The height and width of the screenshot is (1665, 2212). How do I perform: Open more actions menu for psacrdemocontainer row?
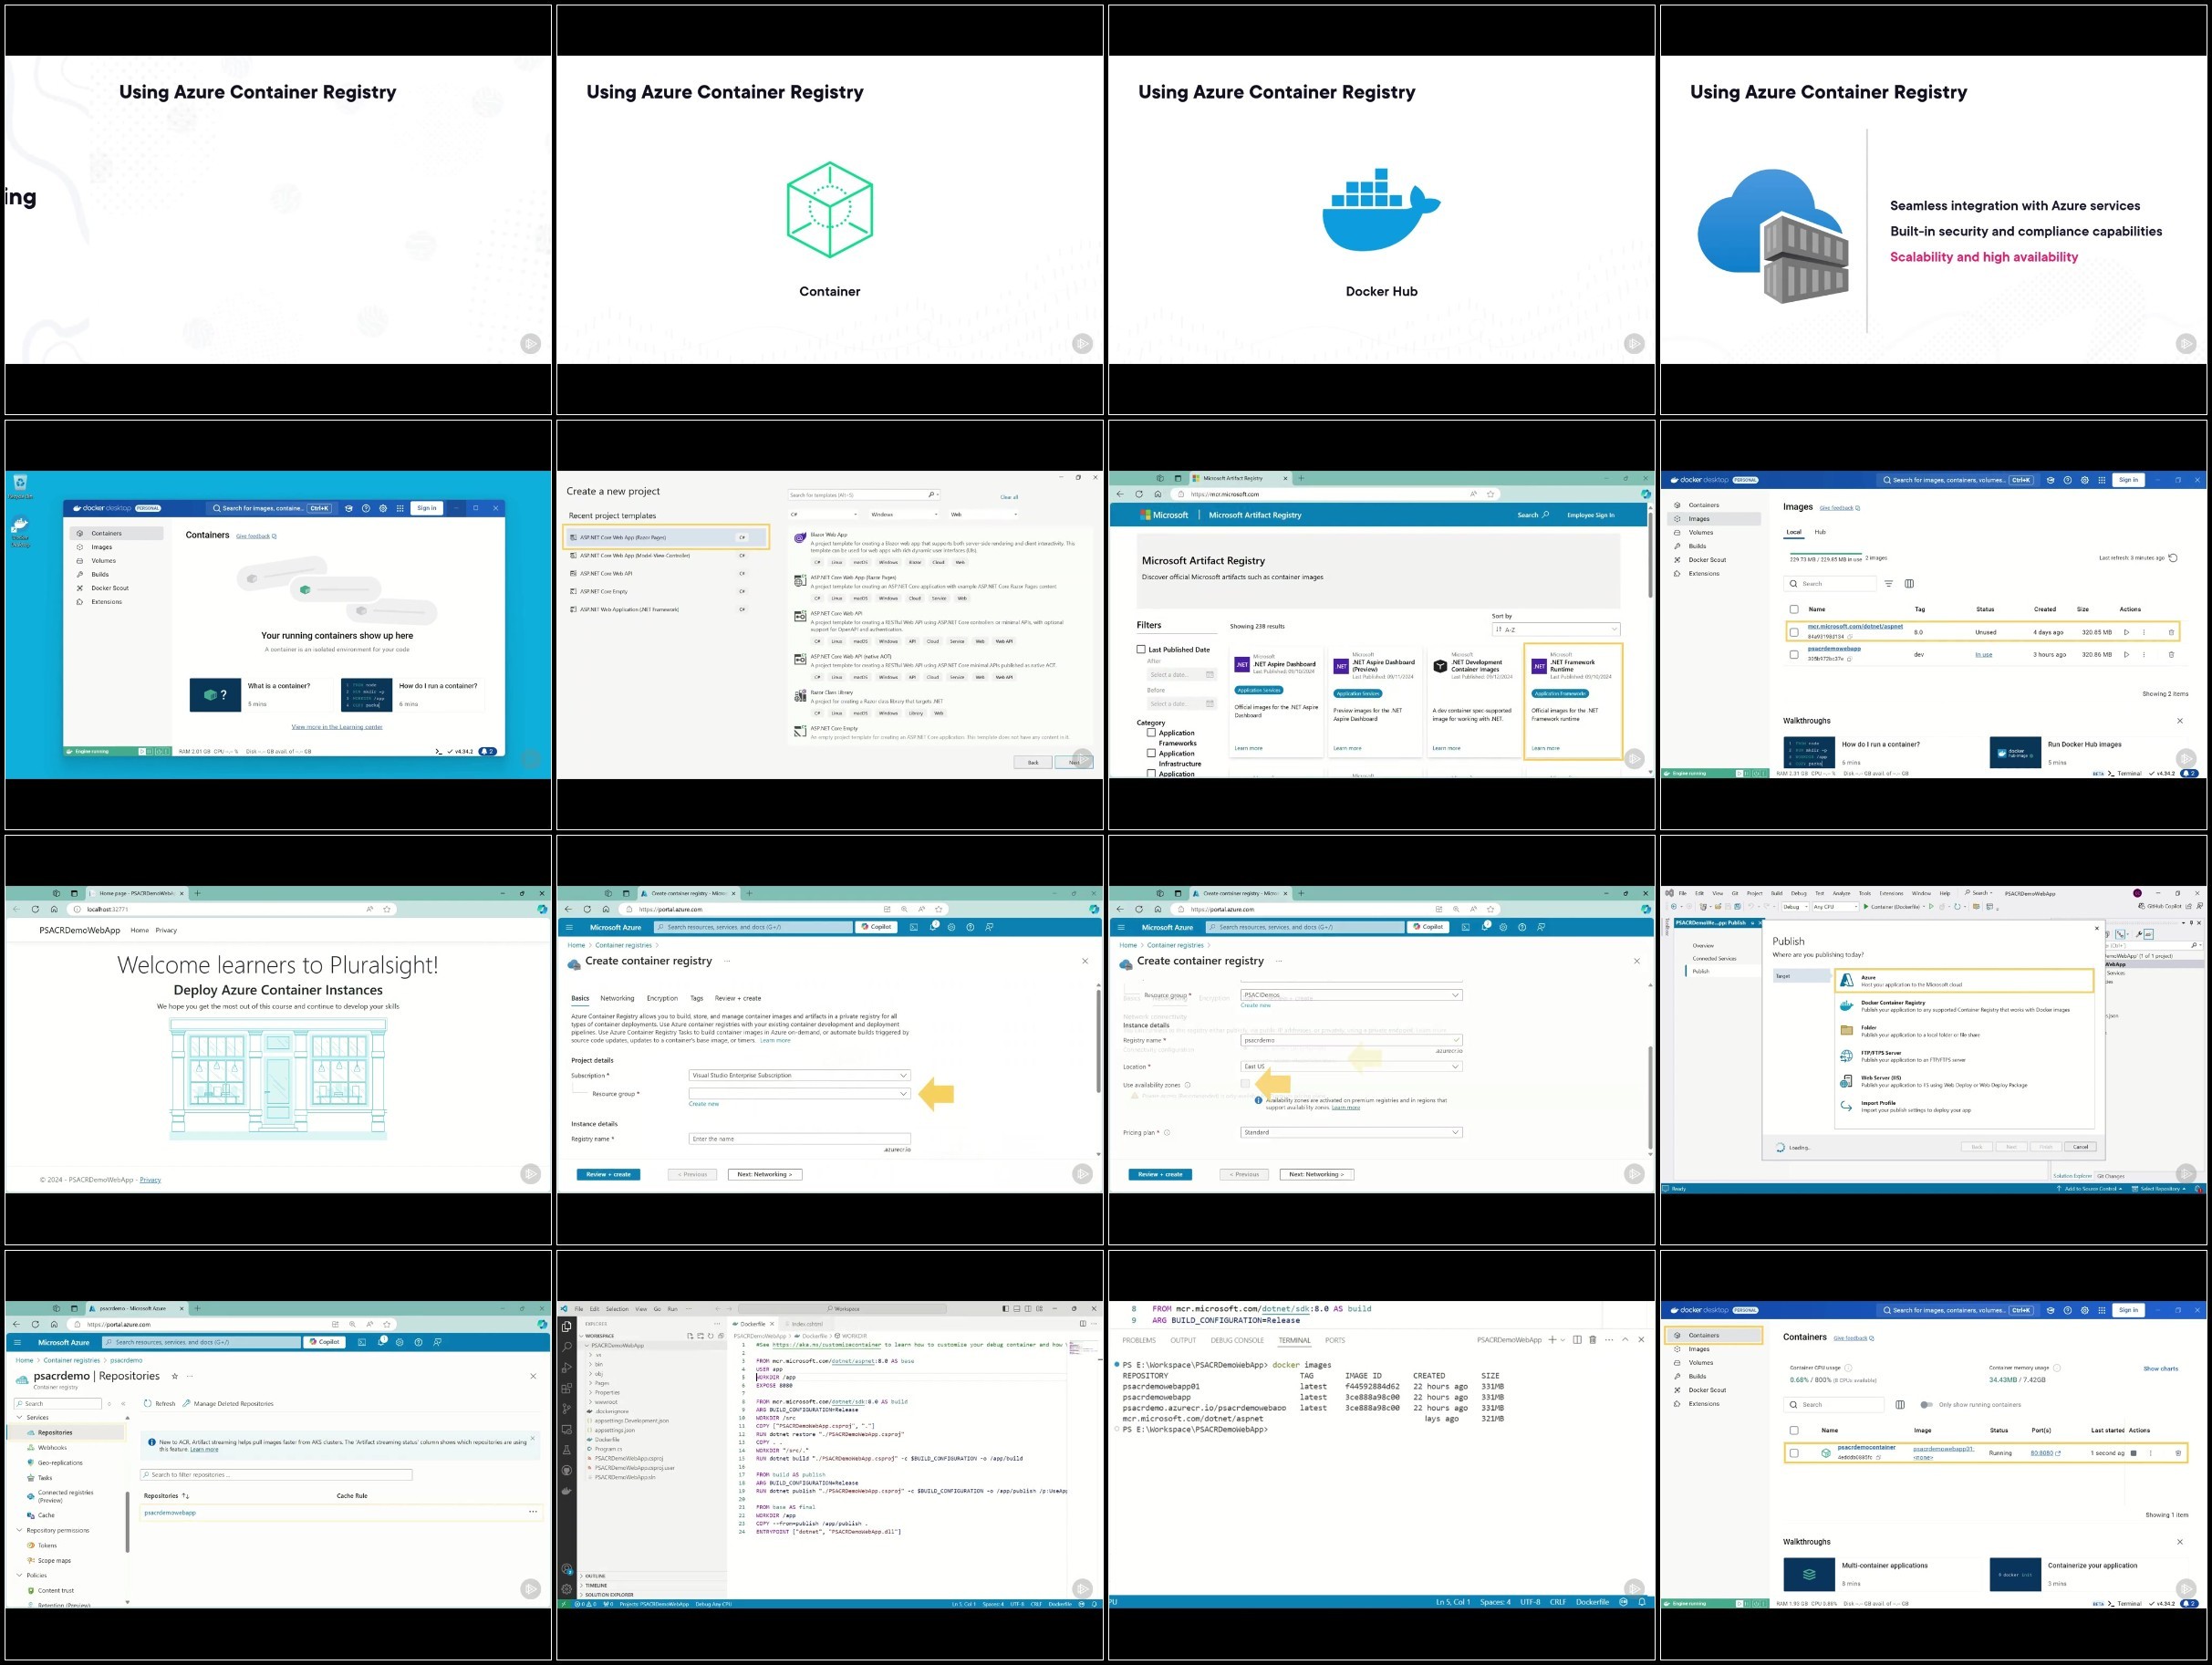pos(2151,1453)
